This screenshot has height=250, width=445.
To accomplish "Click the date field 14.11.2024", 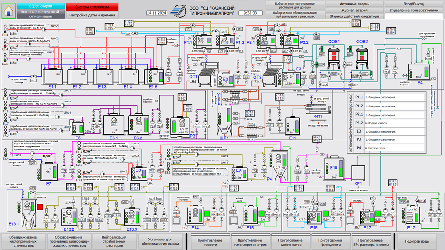I will 157,13.
